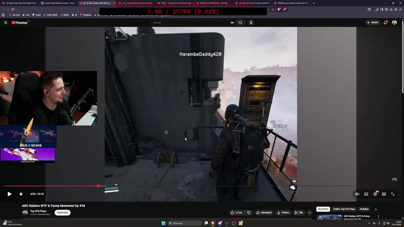Toggle autoplay switch in player
Viewport: 404px width, 227px height.
pos(357,194)
